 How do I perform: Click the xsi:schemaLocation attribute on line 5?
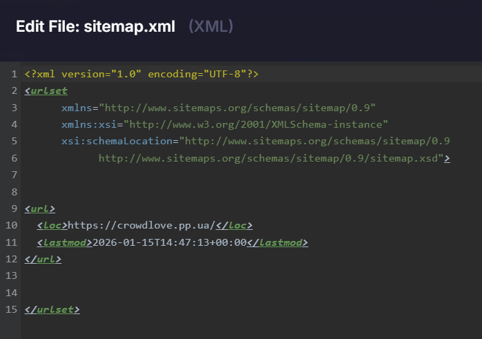[256, 141]
